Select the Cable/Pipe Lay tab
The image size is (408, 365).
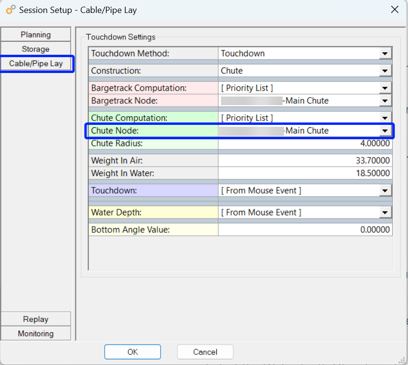point(36,63)
